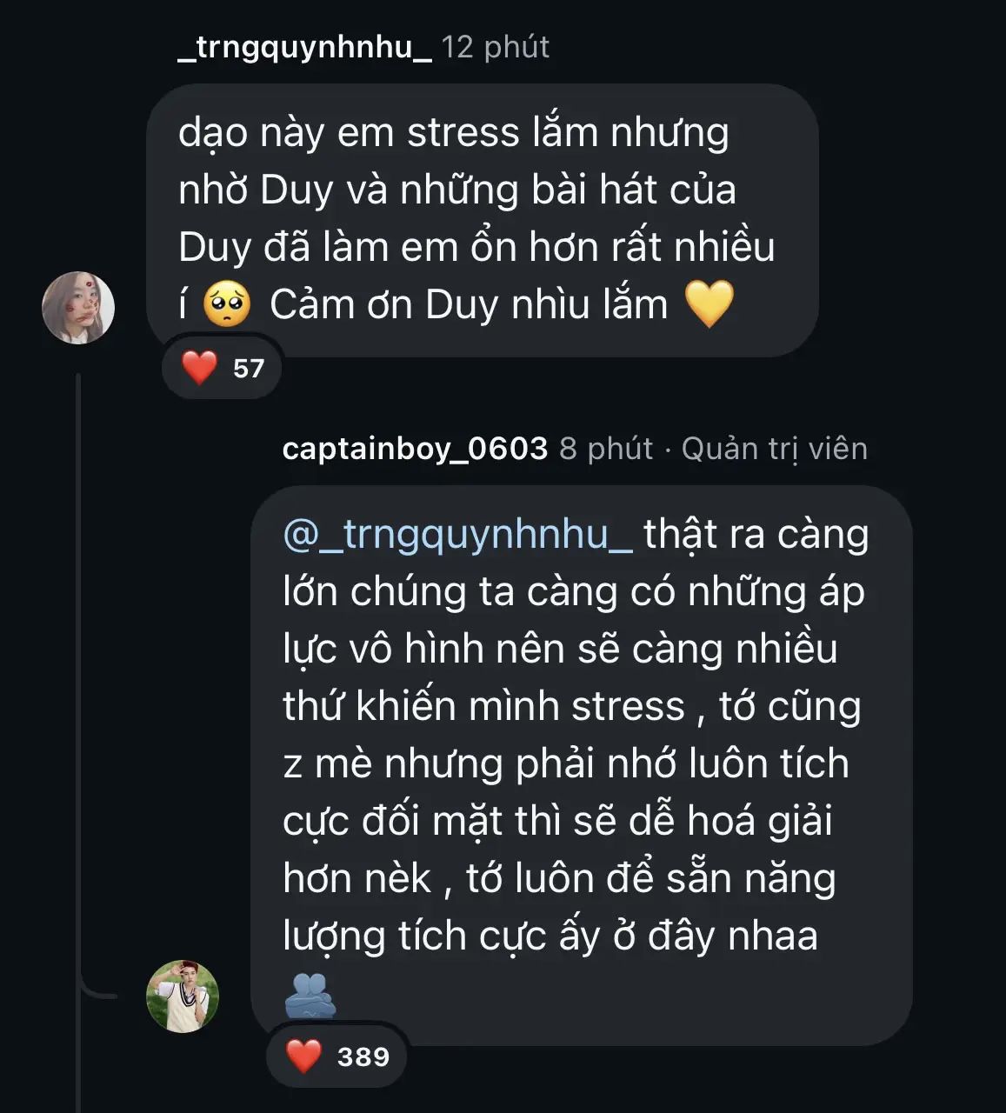
Task: Tap the red heart on the 57 reaction
Action: tap(199, 368)
